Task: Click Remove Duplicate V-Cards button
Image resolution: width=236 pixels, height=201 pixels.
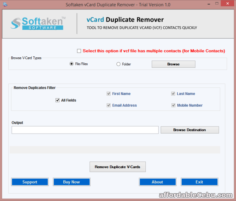Action: 118,167
